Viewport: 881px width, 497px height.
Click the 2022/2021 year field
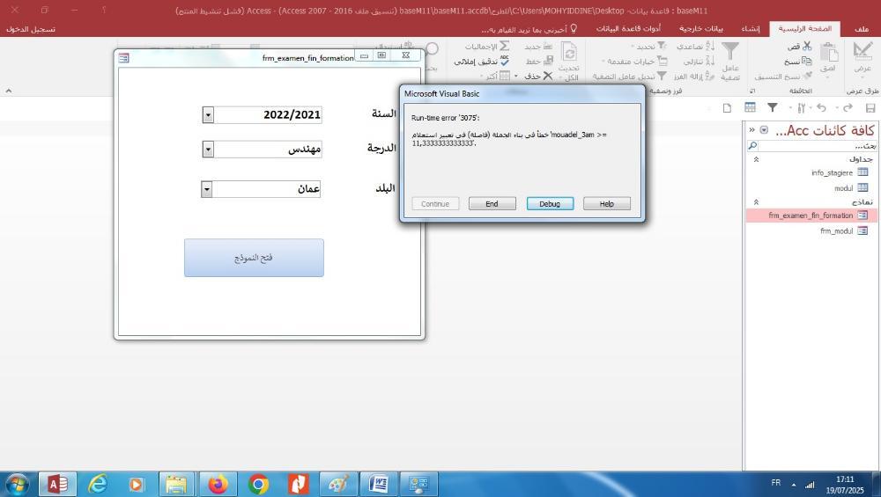(268, 115)
